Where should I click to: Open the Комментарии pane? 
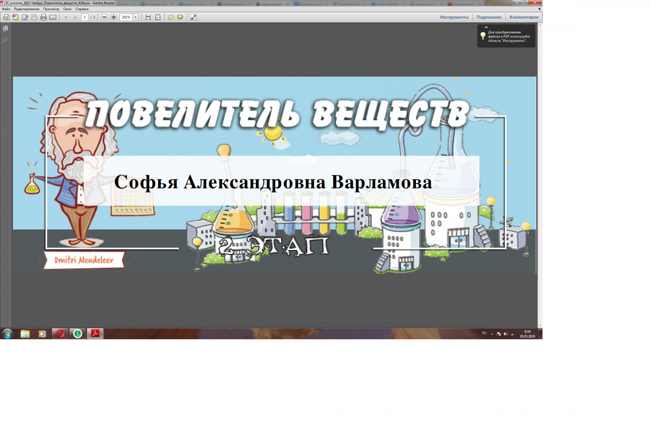tap(524, 17)
